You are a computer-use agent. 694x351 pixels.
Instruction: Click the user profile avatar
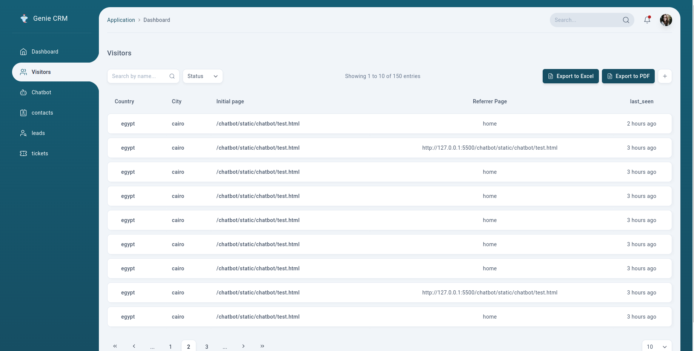point(666,20)
